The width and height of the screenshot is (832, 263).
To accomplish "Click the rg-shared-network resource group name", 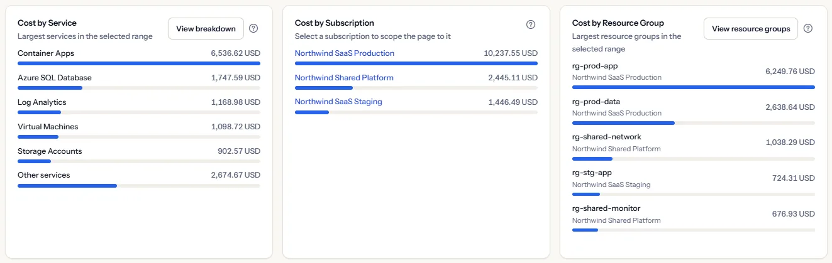I will [607, 137].
